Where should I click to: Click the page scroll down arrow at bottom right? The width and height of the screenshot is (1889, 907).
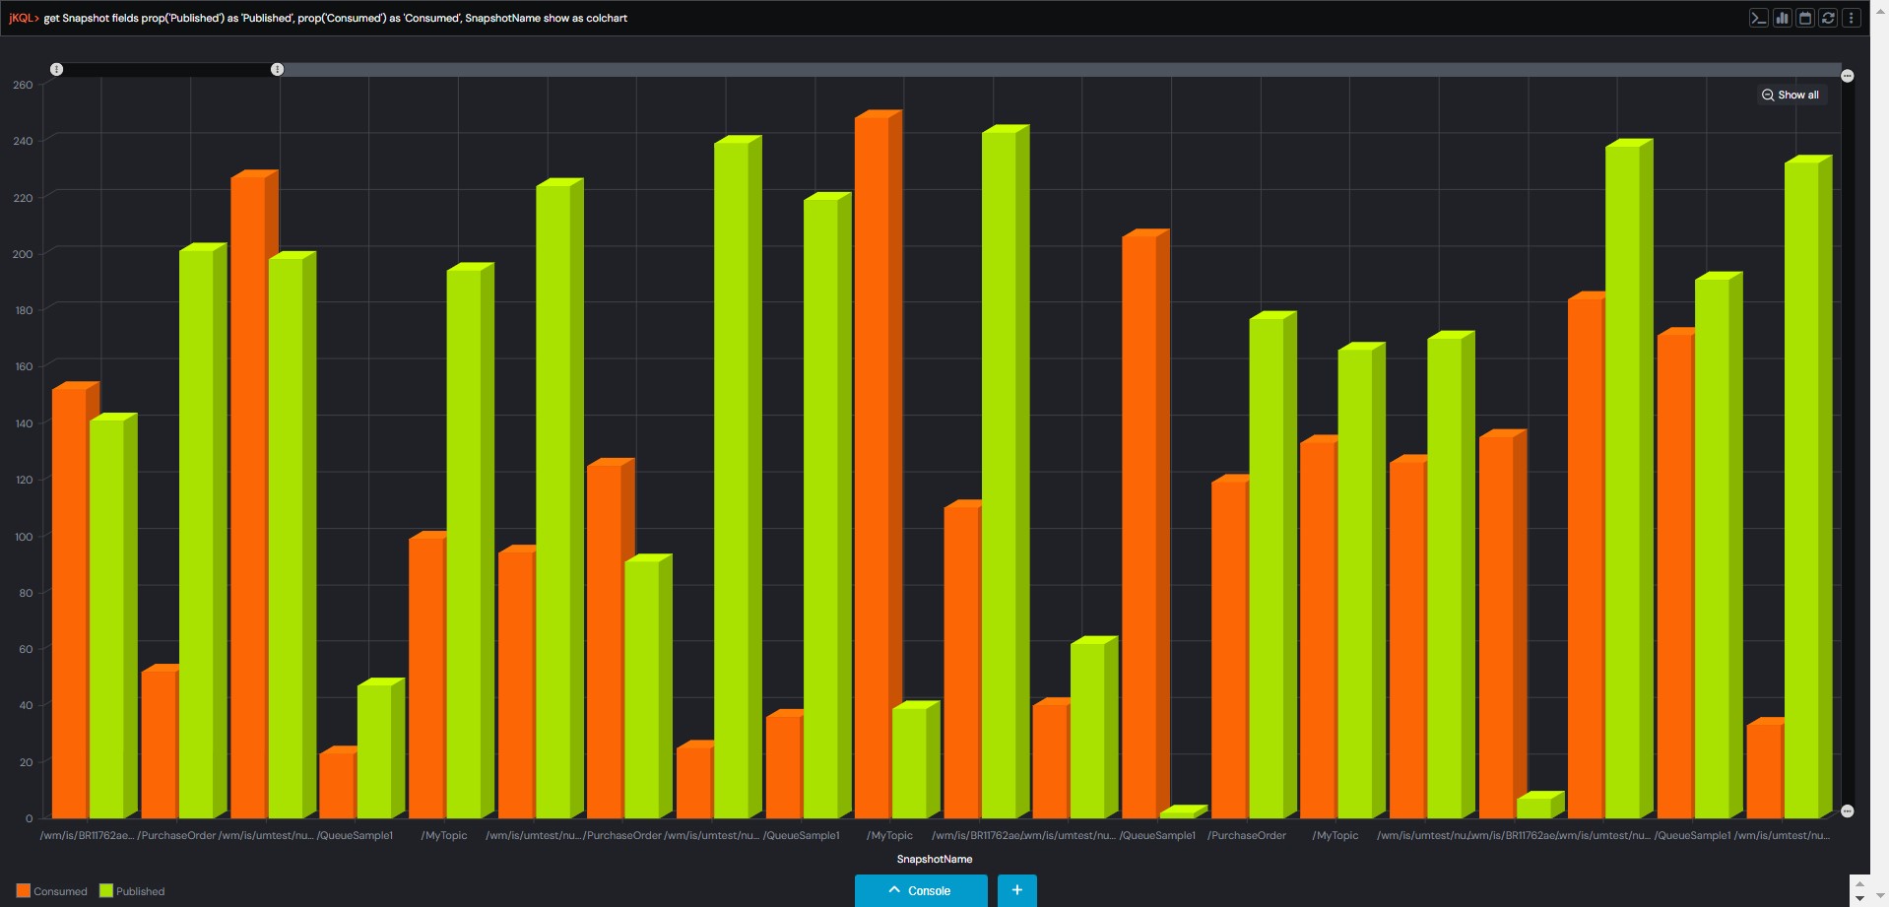coord(1859,897)
